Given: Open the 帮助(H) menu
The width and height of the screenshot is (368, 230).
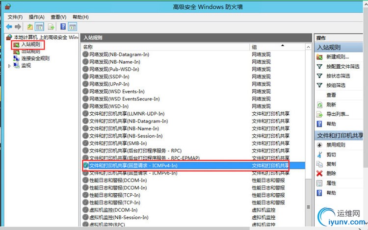Looking at the screenshot, I should [80, 17].
